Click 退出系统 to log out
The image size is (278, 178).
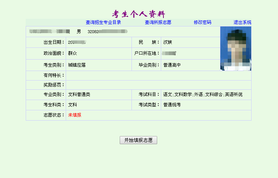[x=242, y=22]
